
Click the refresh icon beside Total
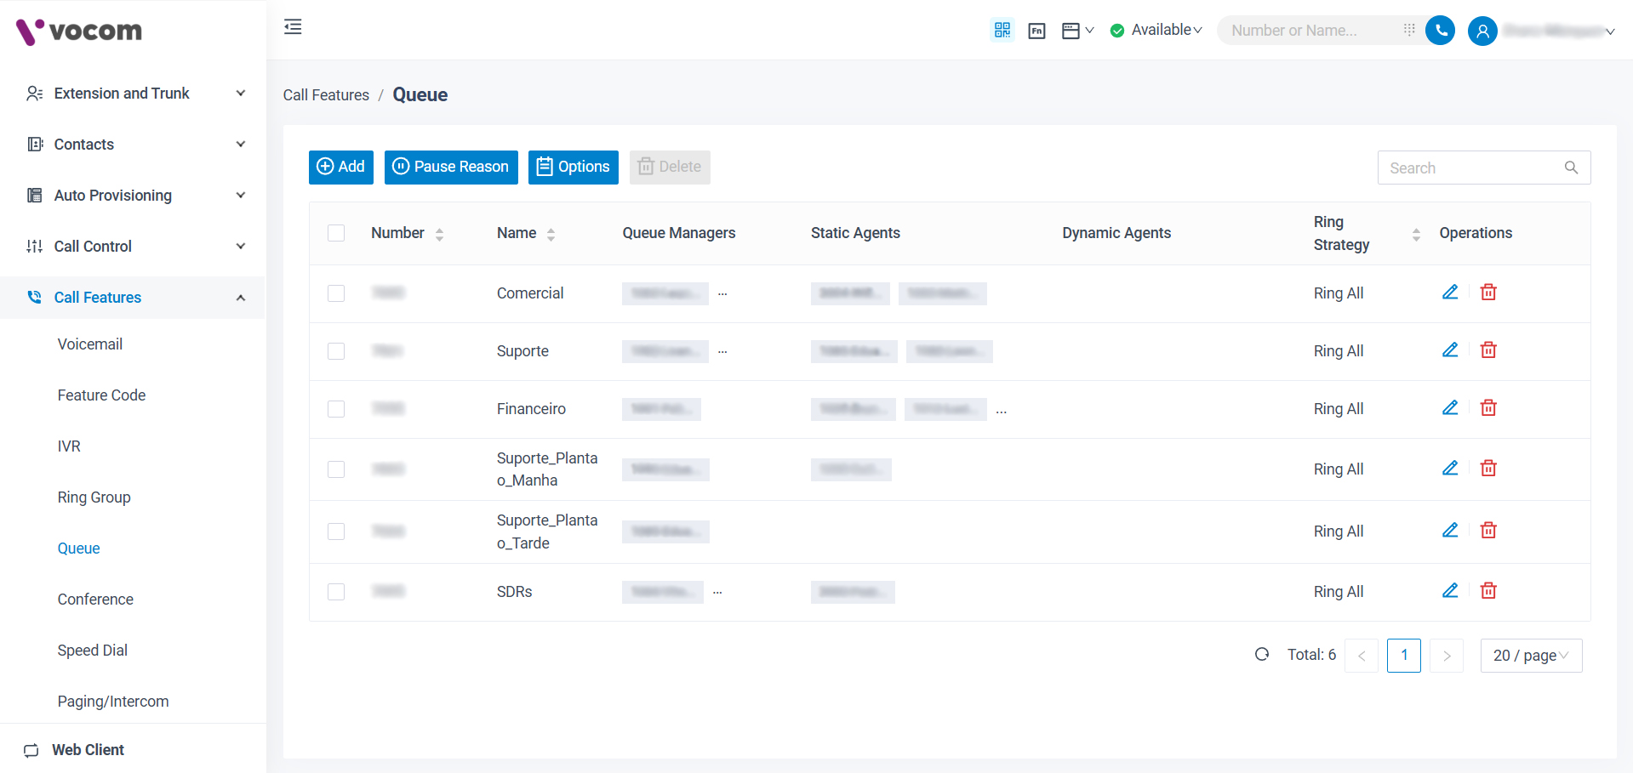(1262, 655)
